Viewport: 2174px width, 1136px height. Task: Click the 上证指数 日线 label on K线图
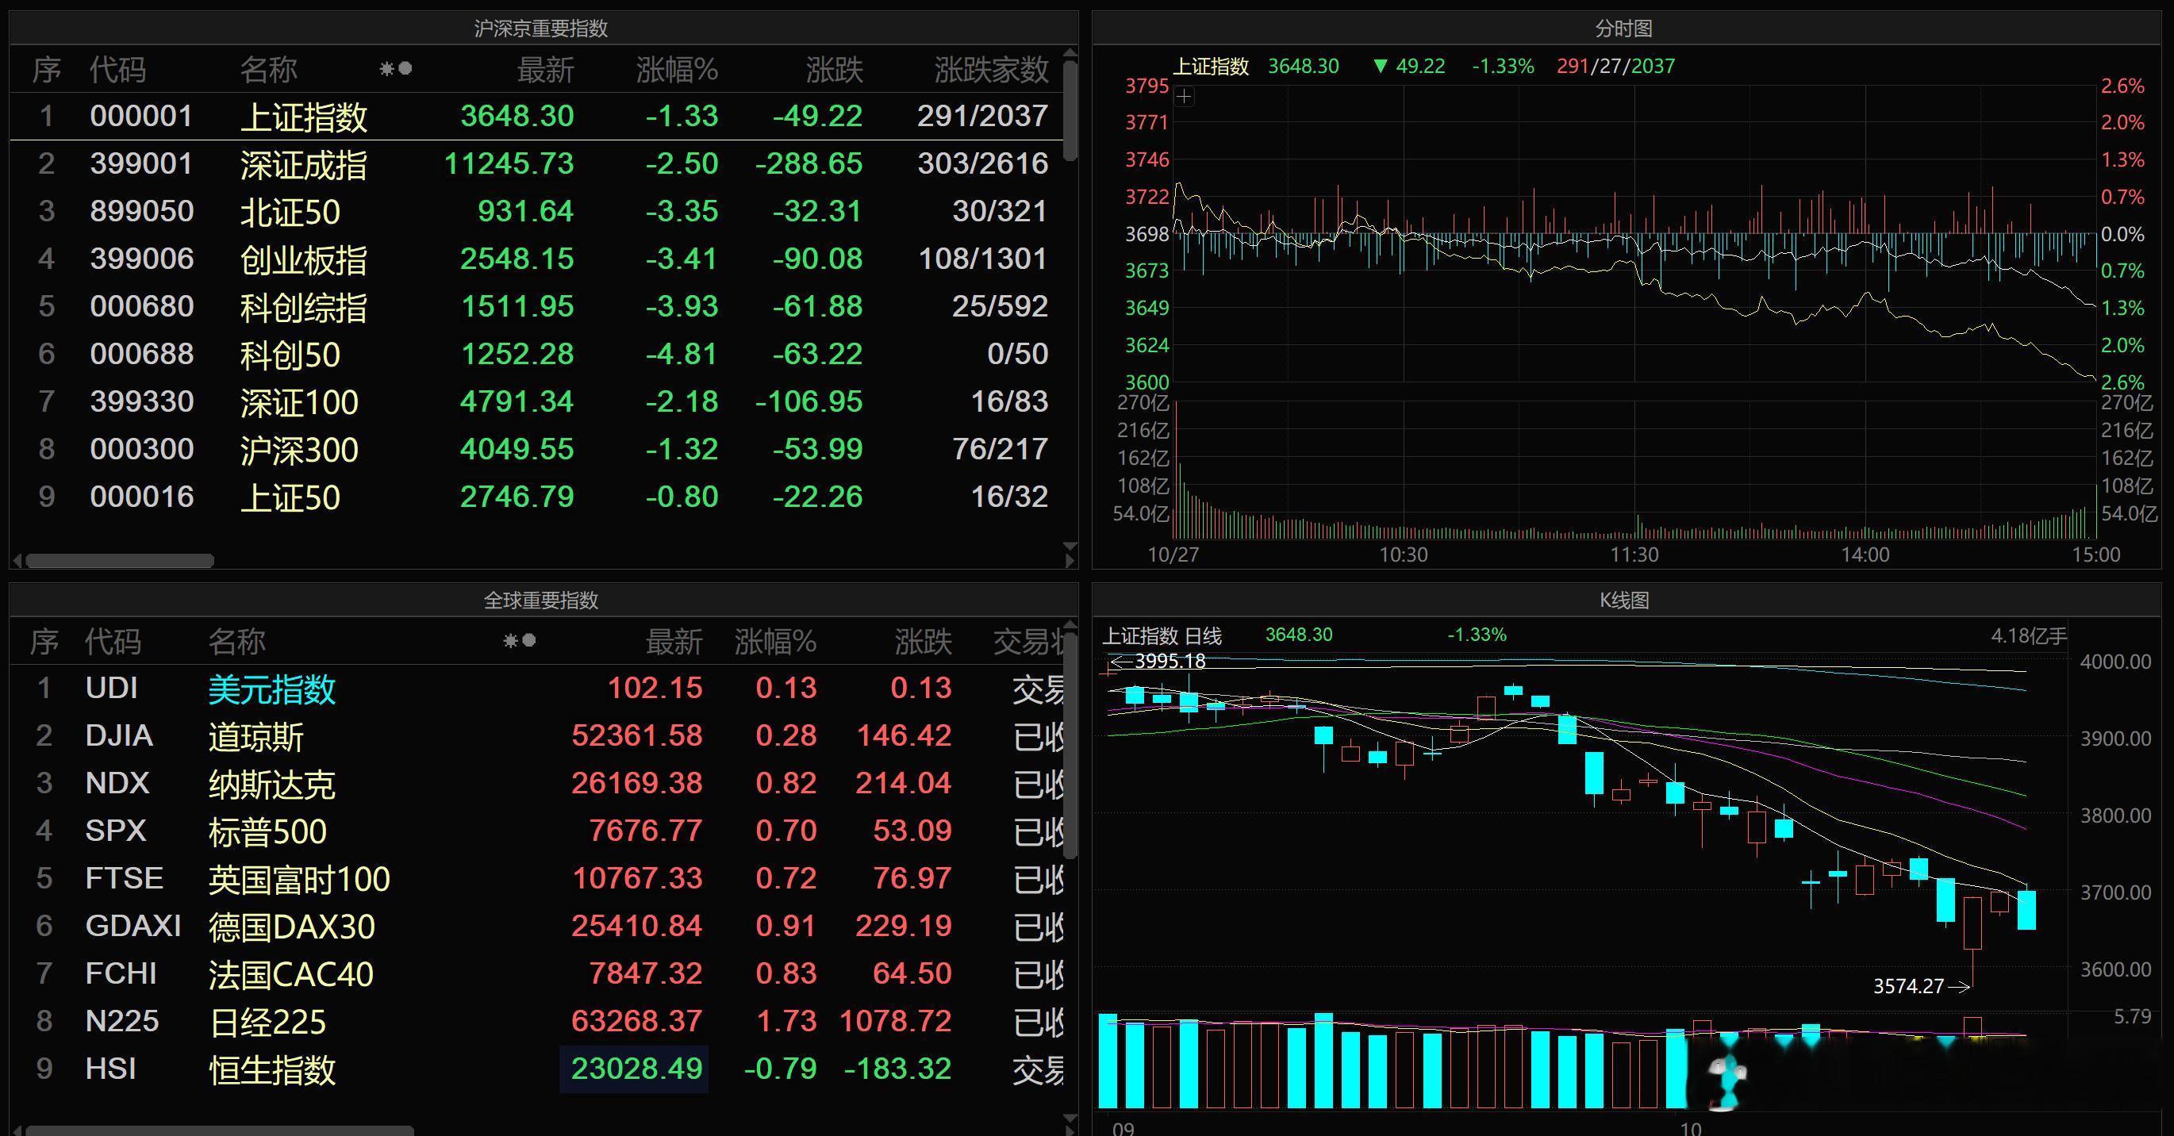[1162, 635]
